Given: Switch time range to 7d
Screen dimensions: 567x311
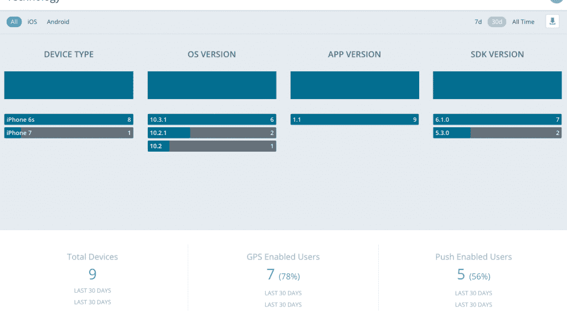Looking at the screenshot, I should 478,22.
